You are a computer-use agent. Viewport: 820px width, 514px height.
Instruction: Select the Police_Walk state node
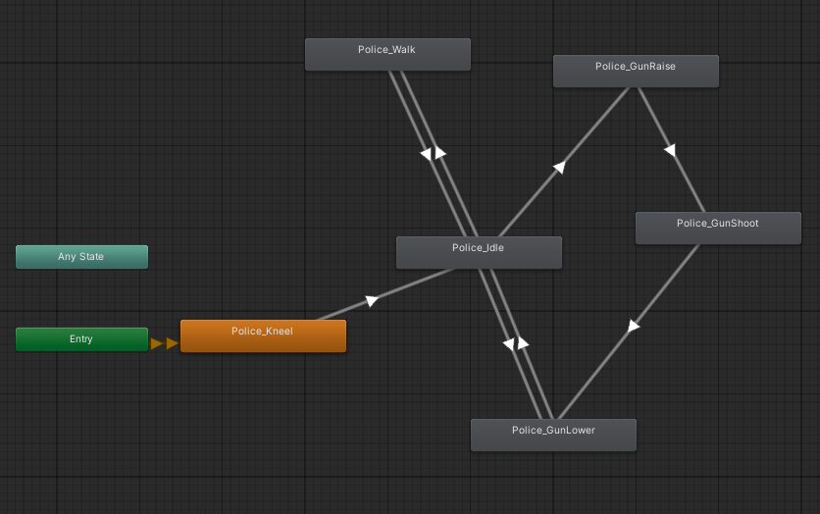(x=387, y=54)
